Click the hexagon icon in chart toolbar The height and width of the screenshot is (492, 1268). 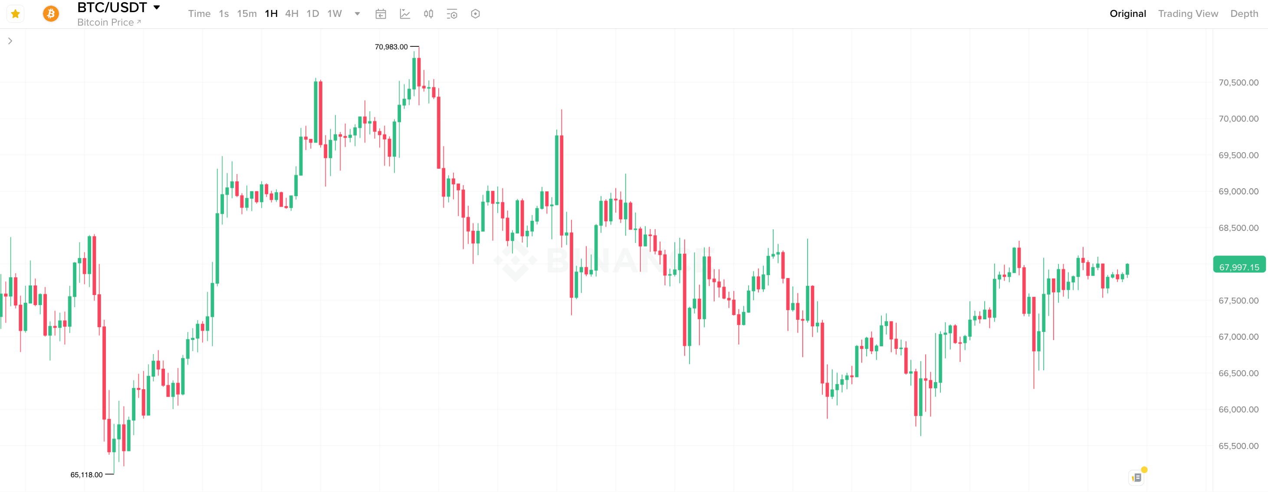(475, 14)
